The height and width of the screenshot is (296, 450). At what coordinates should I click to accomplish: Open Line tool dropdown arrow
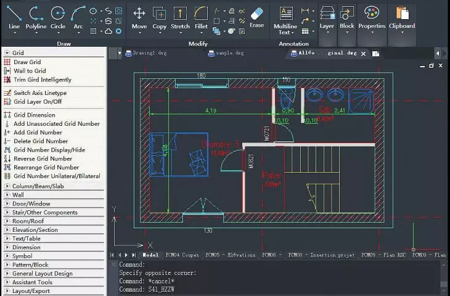tap(14, 33)
